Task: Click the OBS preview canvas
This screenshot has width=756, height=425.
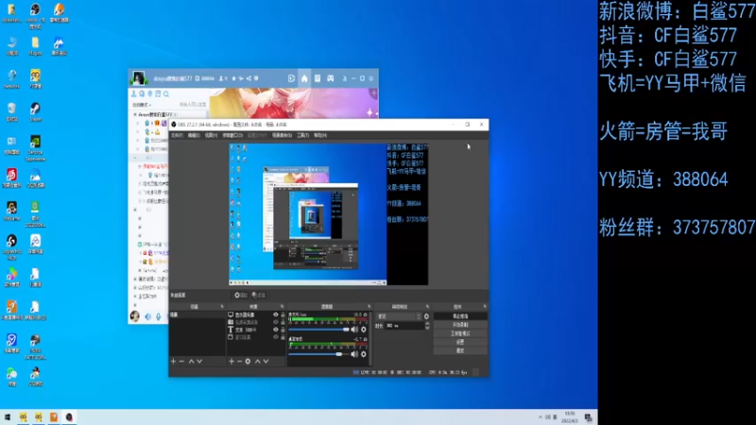Action: click(328, 214)
